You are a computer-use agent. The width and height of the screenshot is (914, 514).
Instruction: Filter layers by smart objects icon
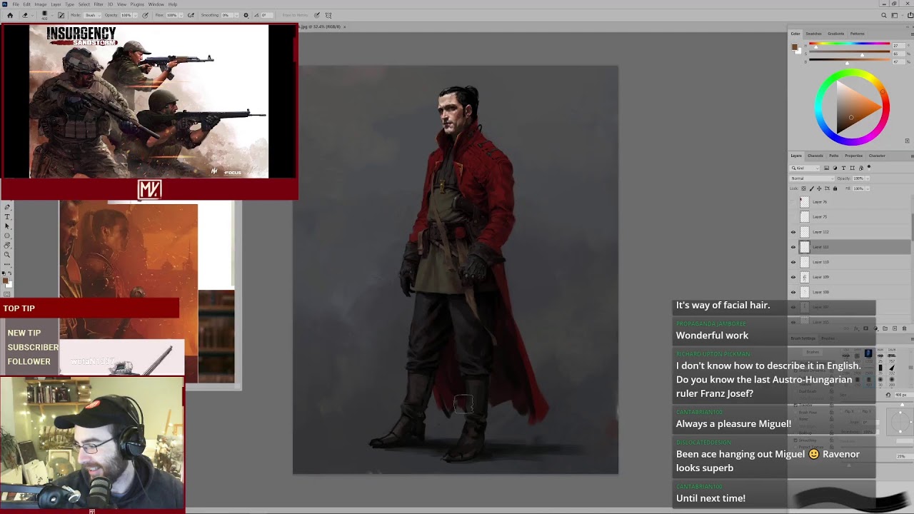pyautogui.click(x=861, y=168)
